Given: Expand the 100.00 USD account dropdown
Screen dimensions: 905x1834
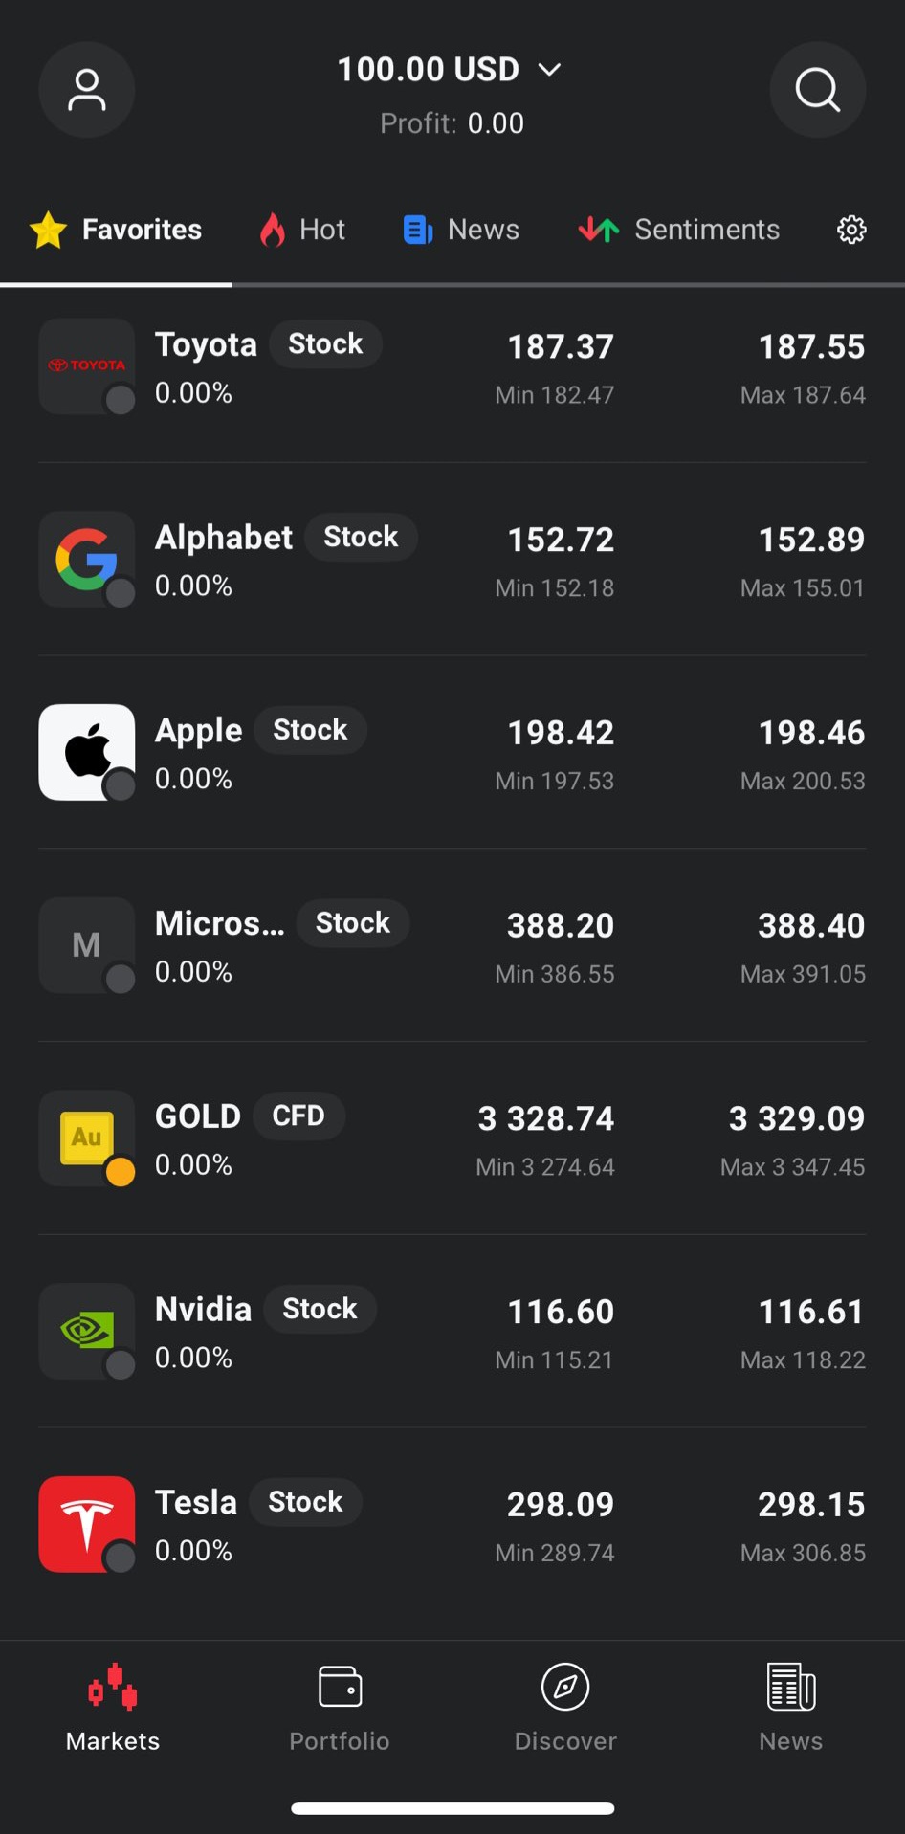Looking at the screenshot, I should 450,70.
